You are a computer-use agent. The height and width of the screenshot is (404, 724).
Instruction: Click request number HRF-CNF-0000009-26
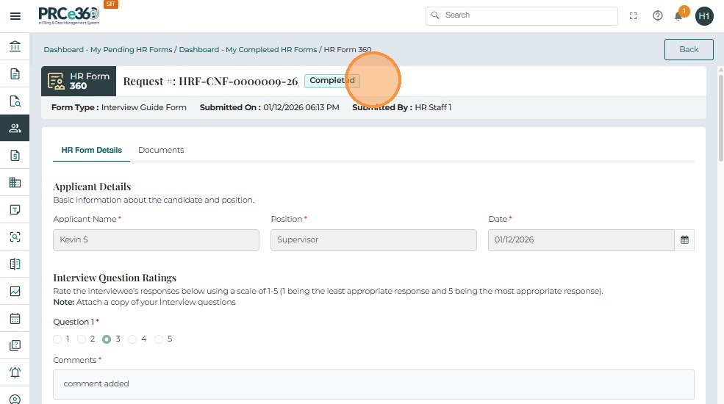coord(238,82)
